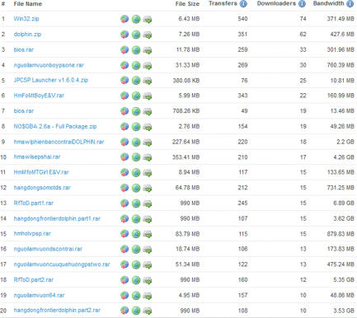Image resolution: width=357 pixels, height=318 pixels.
Task: Open the hangdongsomotds.rar link
Action: [x=42, y=188]
